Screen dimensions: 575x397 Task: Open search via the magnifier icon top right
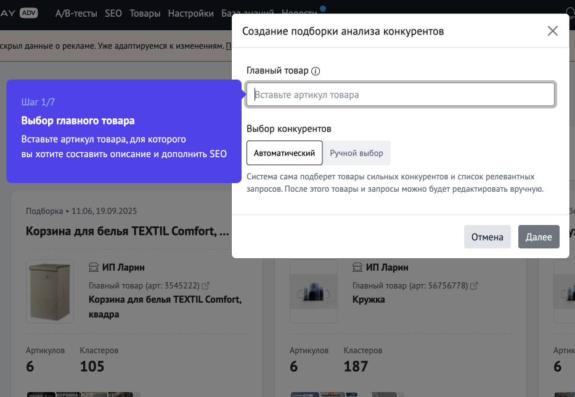(x=570, y=12)
